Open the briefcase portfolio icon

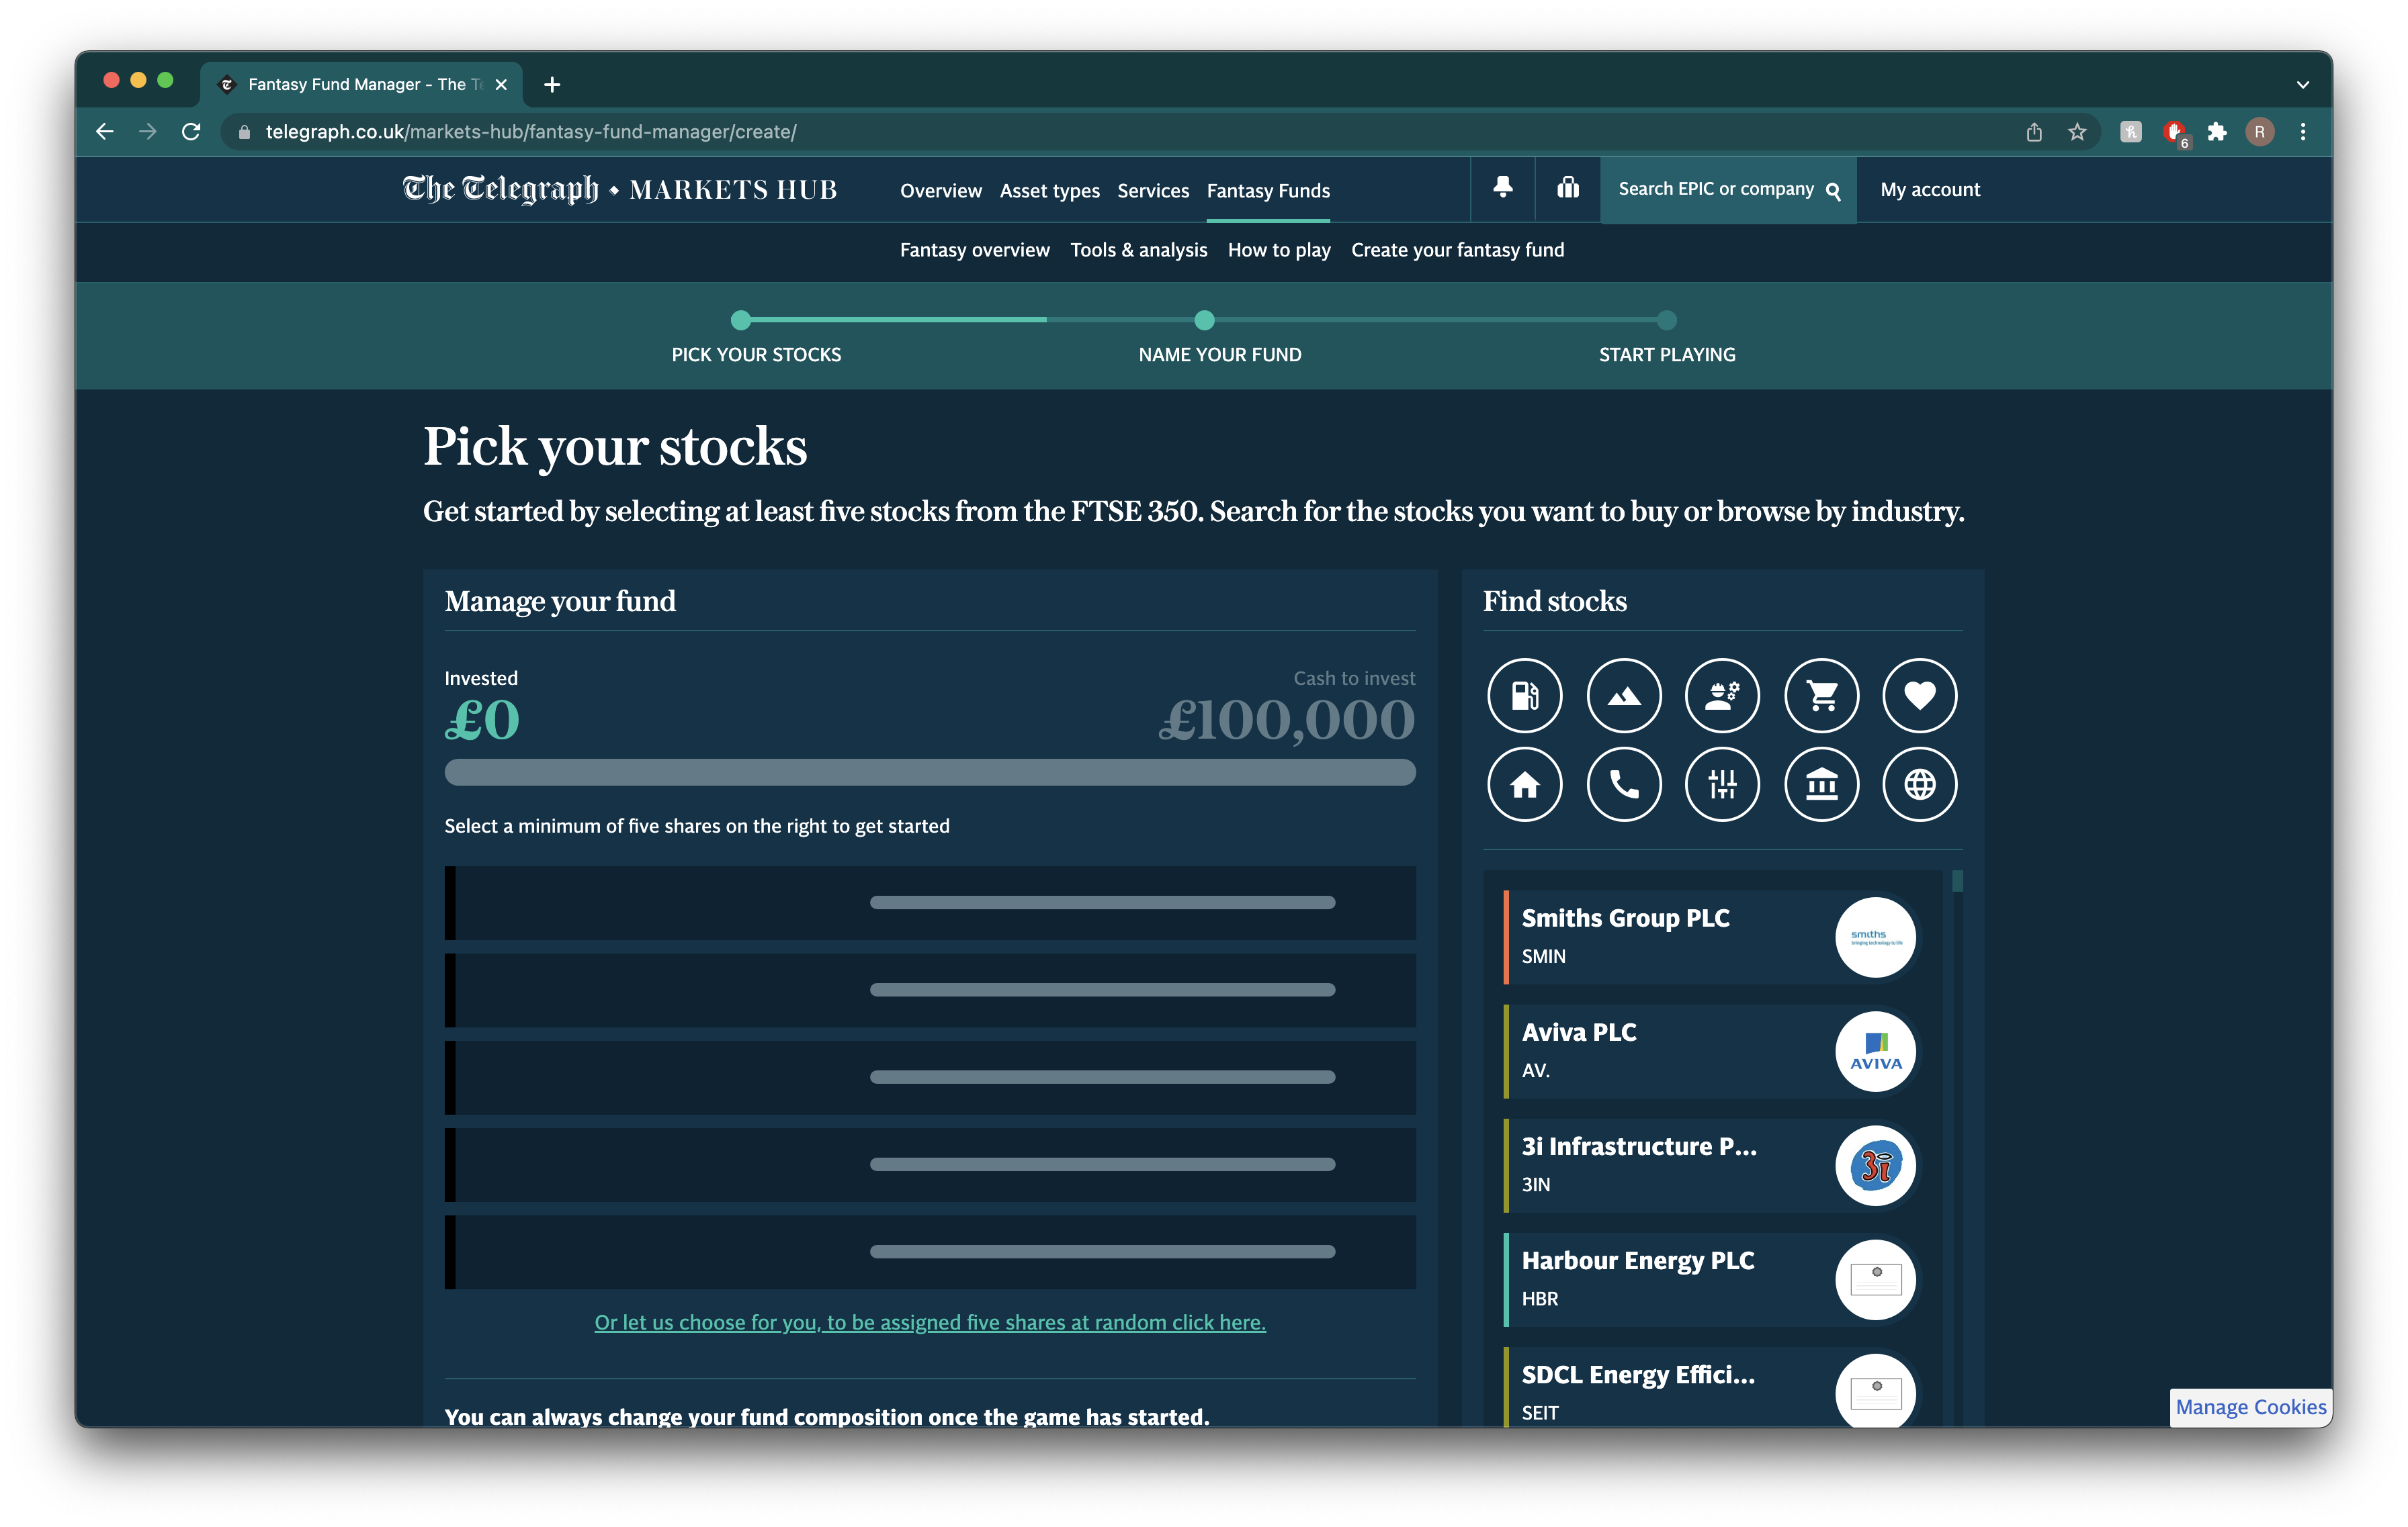tap(1567, 188)
